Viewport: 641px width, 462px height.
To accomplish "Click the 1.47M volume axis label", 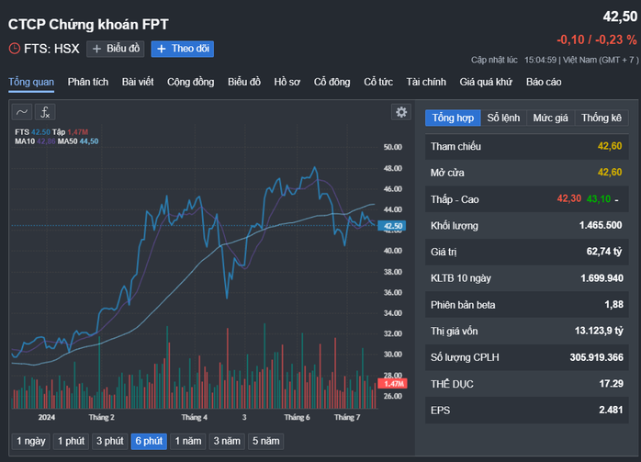I will point(392,384).
